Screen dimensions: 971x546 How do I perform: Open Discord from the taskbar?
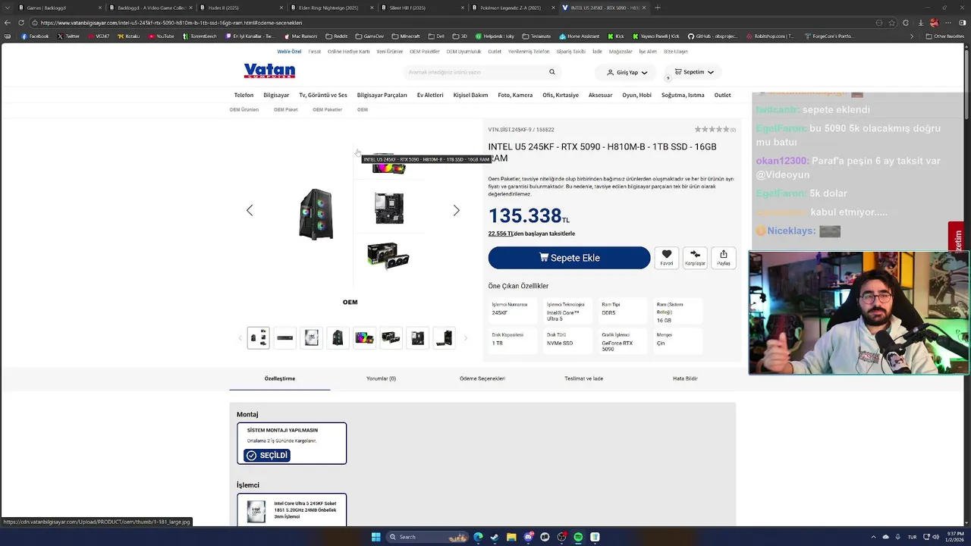[x=528, y=537]
